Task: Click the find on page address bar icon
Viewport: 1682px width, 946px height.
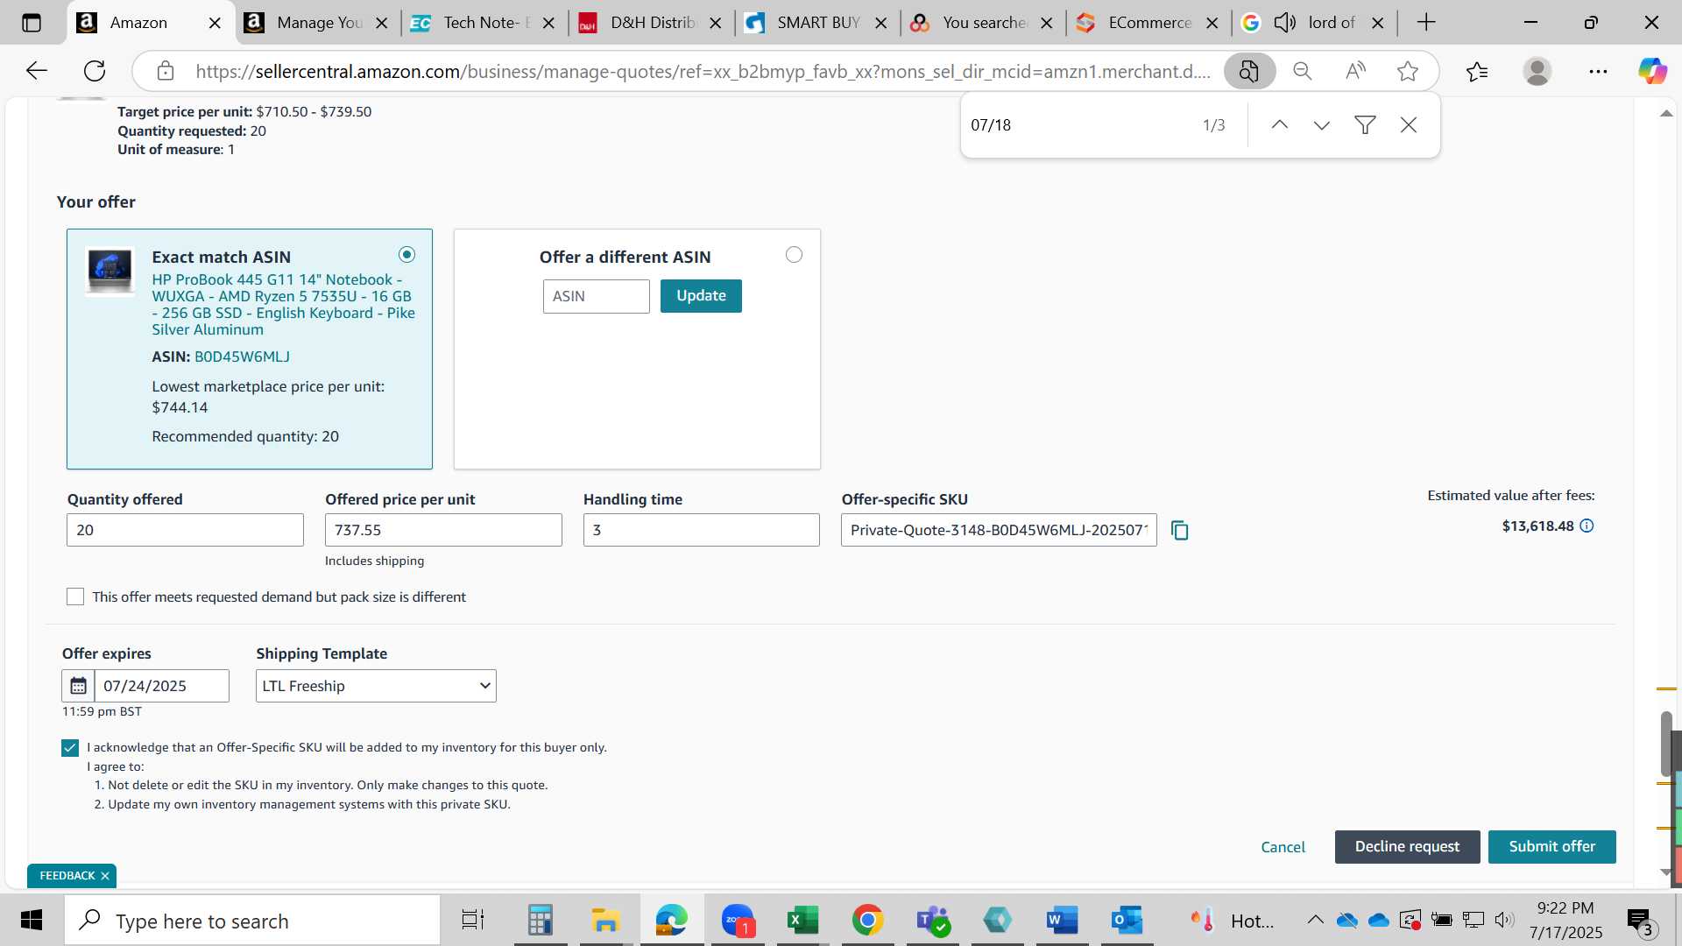Action: click(1249, 71)
